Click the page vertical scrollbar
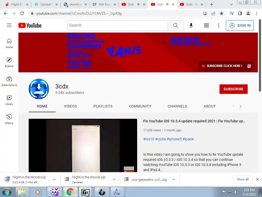Screen dimensions: 262x197 coord(260,56)
